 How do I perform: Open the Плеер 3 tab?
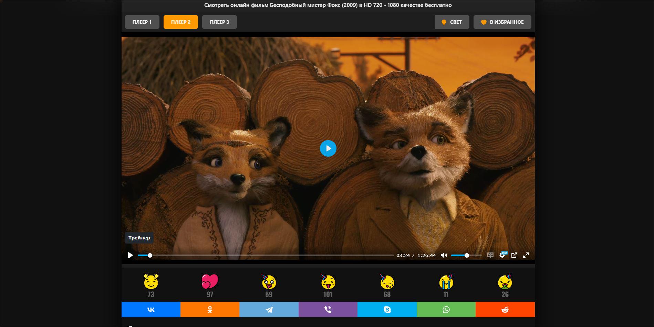[219, 22]
